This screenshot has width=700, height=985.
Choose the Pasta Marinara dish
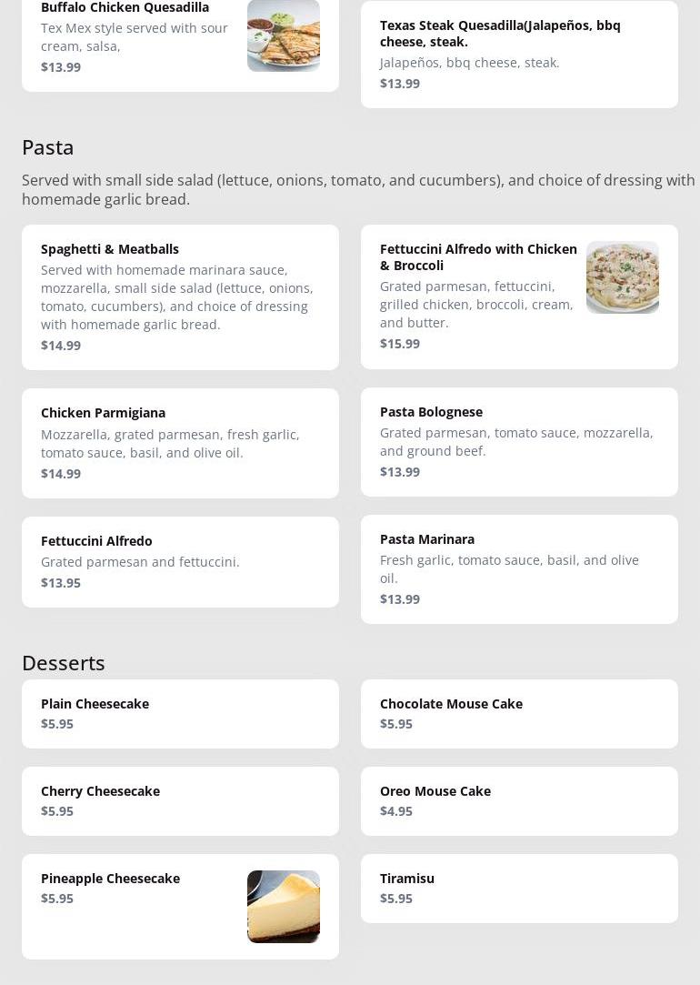click(x=518, y=569)
